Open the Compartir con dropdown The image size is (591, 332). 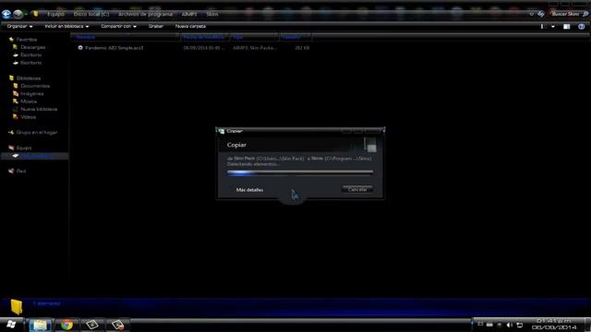tap(118, 27)
